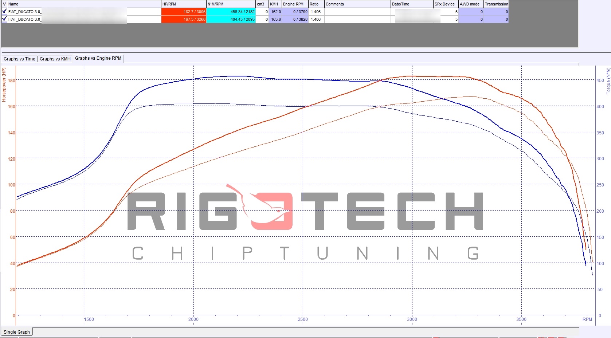Click the HP/RPM column header

(x=184, y=4)
